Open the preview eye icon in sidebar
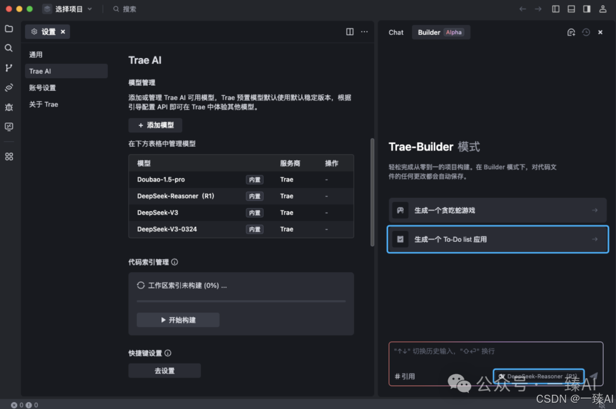This screenshot has width=616, height=409. click(x=9, y=87)
